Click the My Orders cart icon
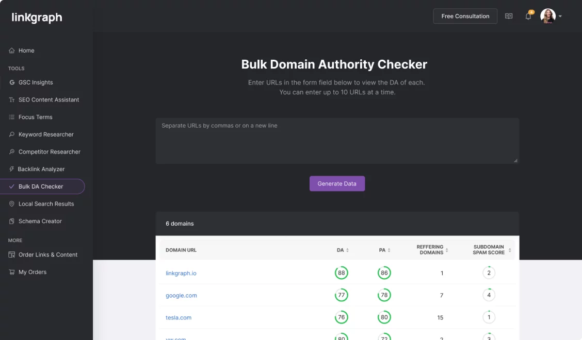Image resolution: width=582 pixels, height=340 pixels. (x=11, y=272)
